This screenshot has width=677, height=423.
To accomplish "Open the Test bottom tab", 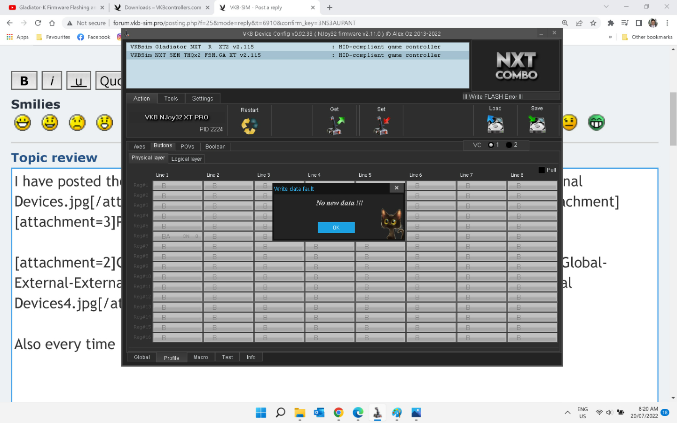I will pos(228,357).
